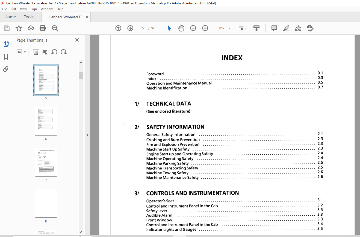Open the Sign document tool

(298, 28)
